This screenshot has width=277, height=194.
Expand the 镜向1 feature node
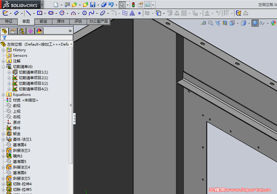point(3,156)
